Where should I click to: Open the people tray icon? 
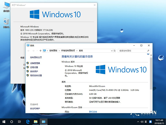point(150,122)
